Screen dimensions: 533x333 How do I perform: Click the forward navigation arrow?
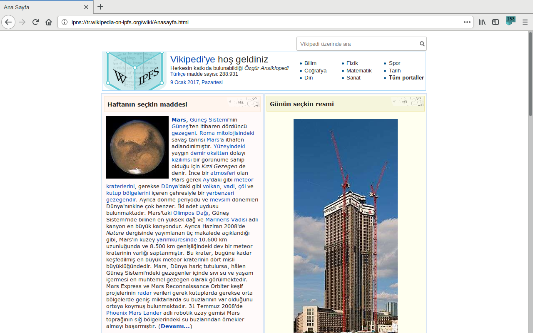point(22,22)
